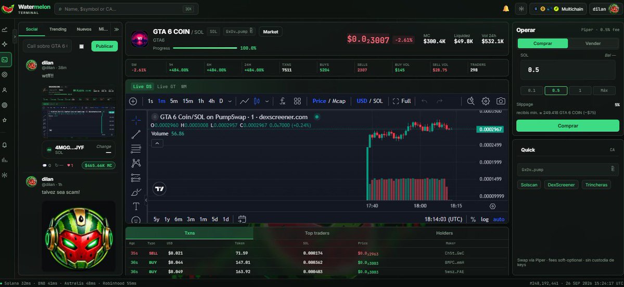Select the horizontal lines/Fib tool
624x287 pixels.
[136, 149]
